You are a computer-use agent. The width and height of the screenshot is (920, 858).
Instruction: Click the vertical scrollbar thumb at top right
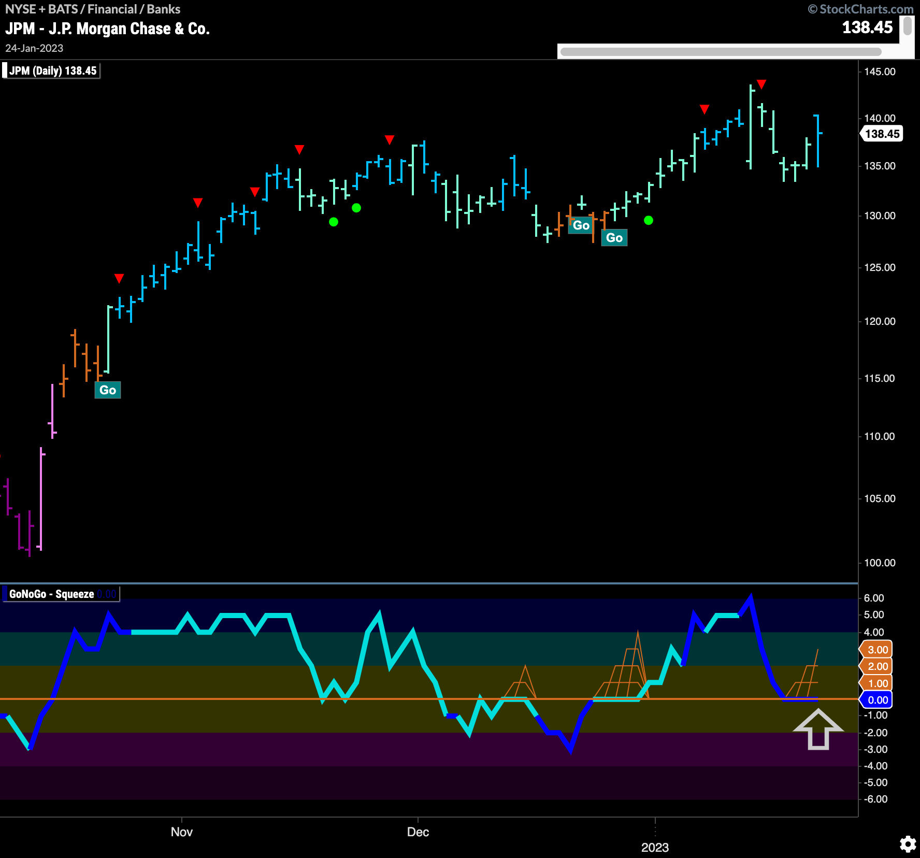pyautogui.click(x=908, y=26)
